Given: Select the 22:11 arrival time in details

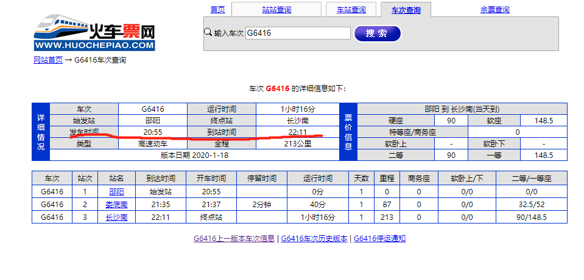Looking at the screenshot, I should click(298, 132).
